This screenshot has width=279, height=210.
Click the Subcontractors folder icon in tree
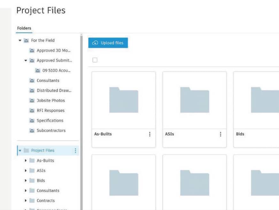(32, 131)
